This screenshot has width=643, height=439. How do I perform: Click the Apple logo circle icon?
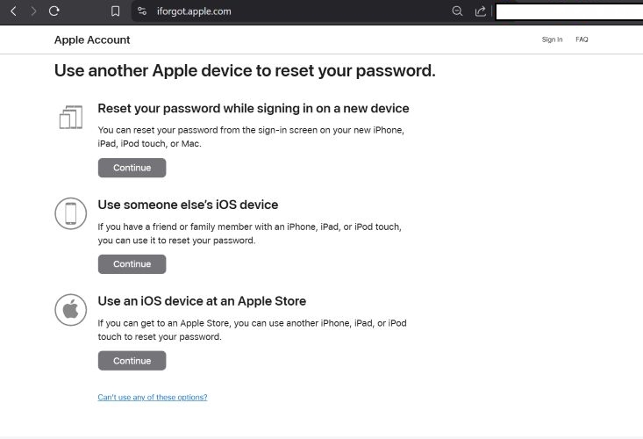pos(71,310)
